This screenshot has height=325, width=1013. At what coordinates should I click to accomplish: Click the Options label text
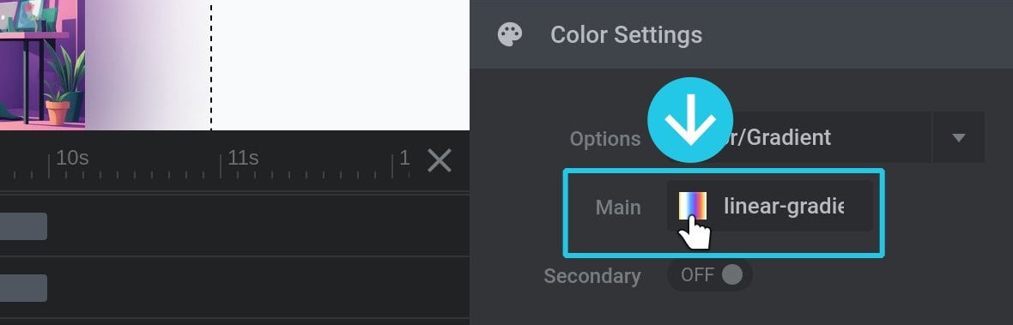[604, 139]
